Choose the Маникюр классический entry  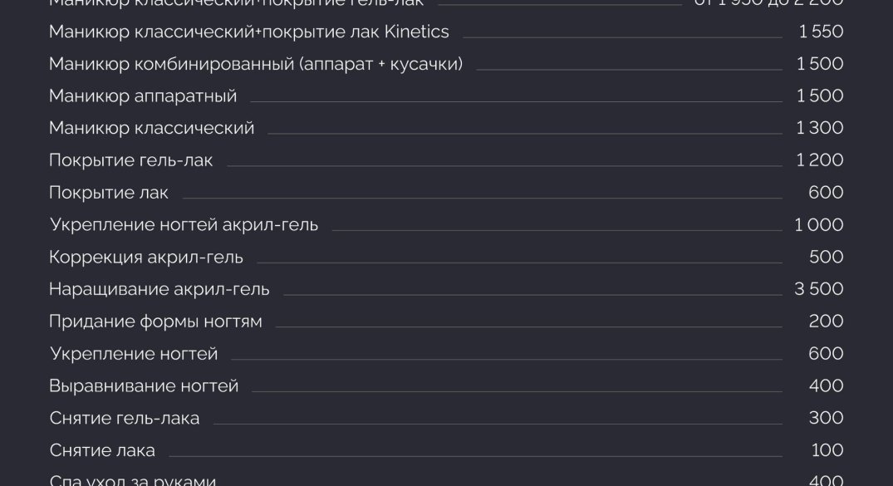point(151,128)
